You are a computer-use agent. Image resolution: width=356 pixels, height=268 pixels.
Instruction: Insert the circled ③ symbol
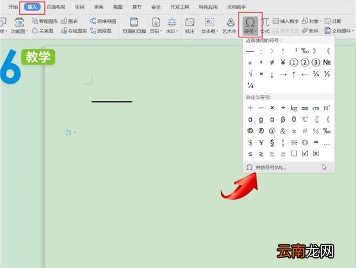point(316,62)
